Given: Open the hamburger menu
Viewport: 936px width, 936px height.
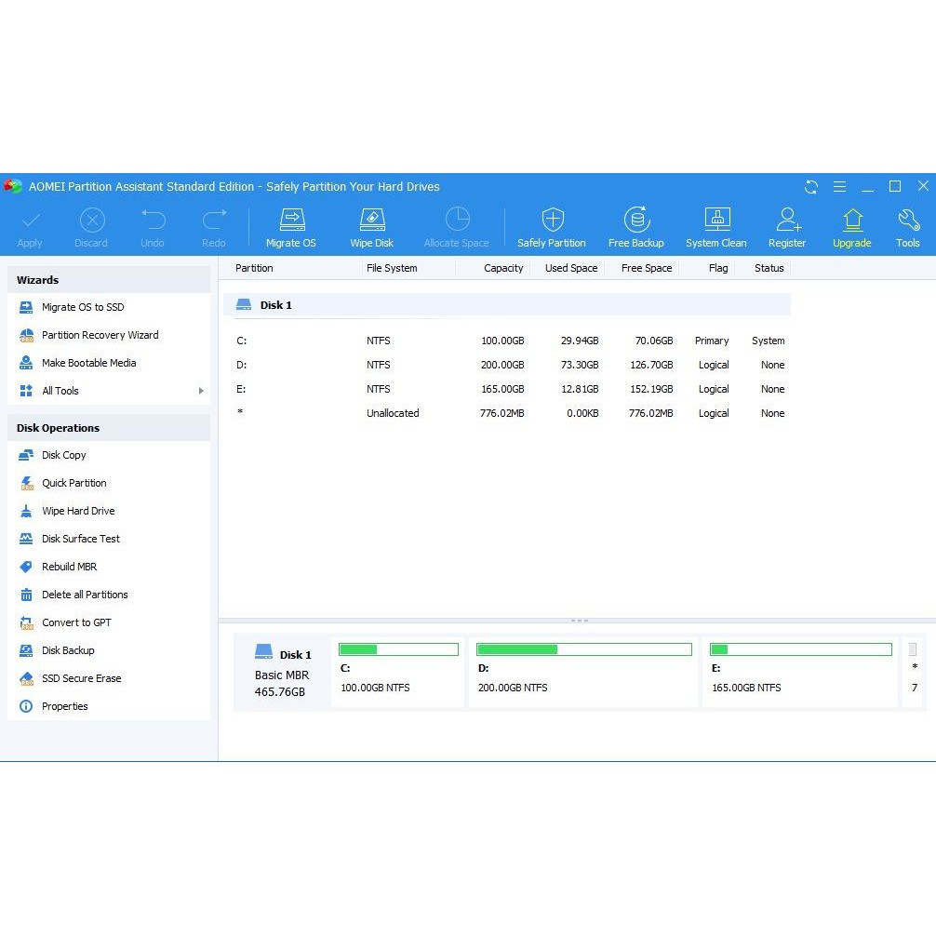Looking at the screenshot, I should [x=838, y=187].
